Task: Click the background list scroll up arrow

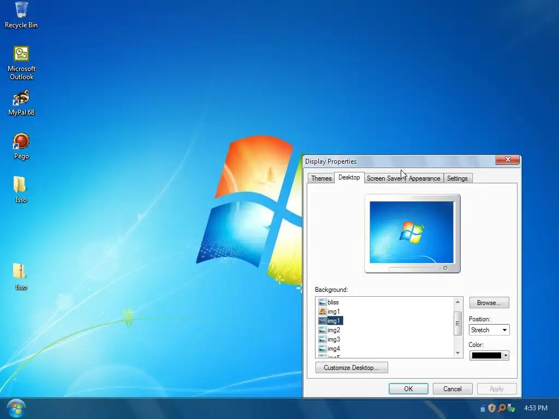Action: click(x=458, y=302)
